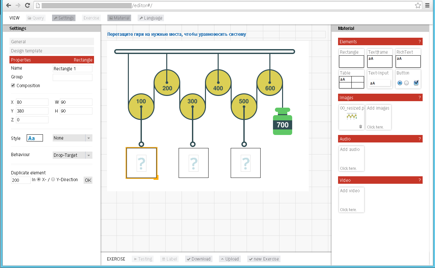
Task: Click the Z order field
Action: (32, 120)
